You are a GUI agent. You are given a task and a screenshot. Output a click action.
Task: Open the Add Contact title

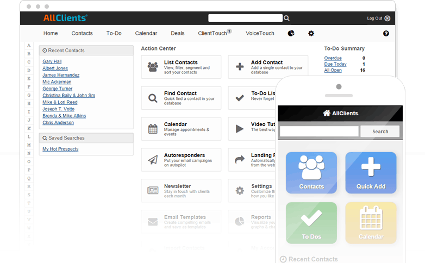[267, 62]
